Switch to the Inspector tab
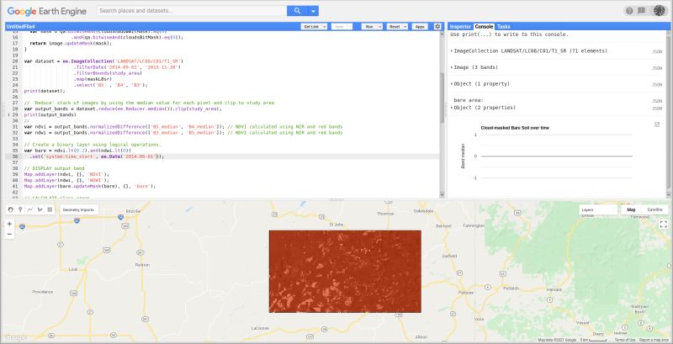The height and width of the screenshot is (344, 673). [460, 27]
